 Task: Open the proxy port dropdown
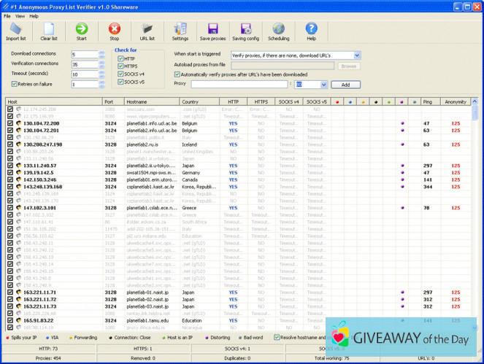[x=323, y=85]
